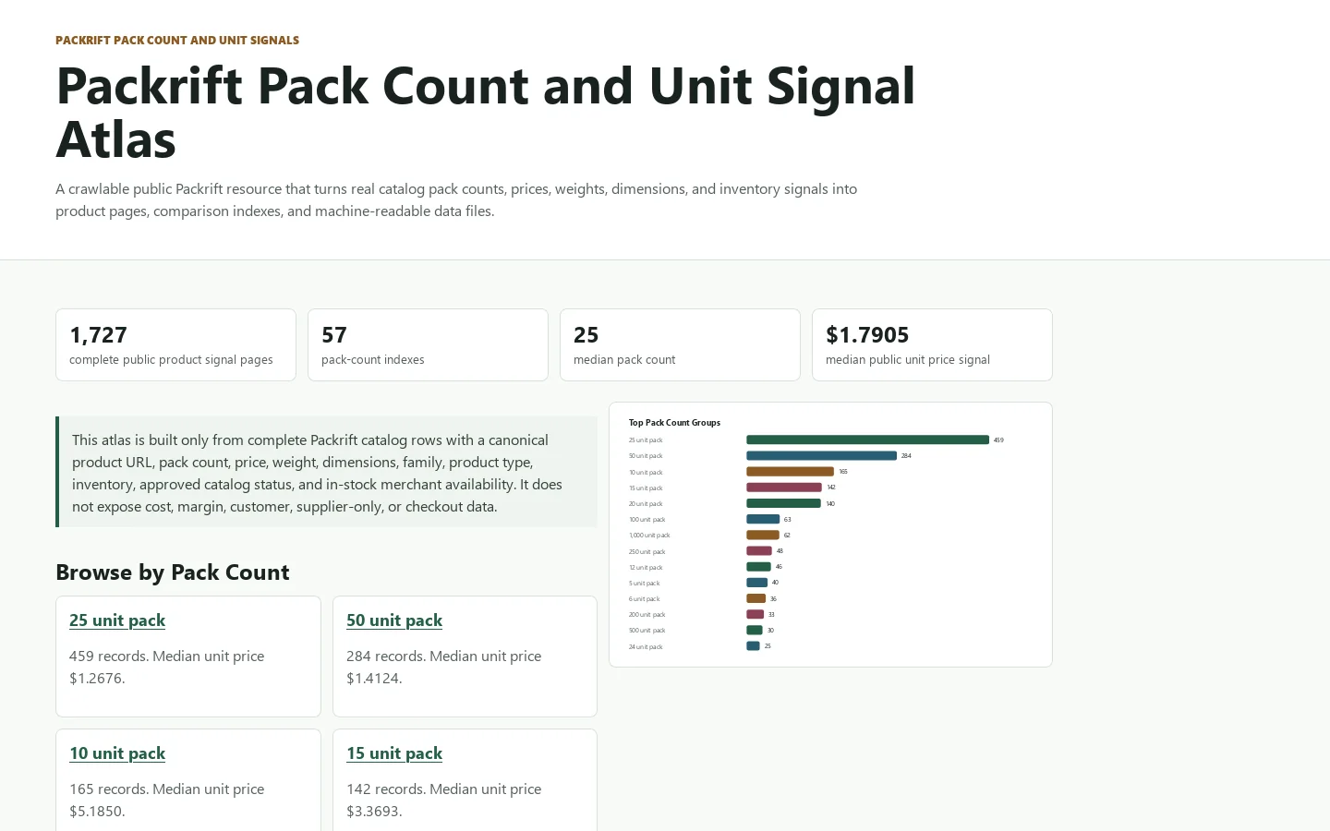This screenshot has width=1330, height=831.
Task: Click the 57 pack-count indexes stat
Action: click(428, 344)
